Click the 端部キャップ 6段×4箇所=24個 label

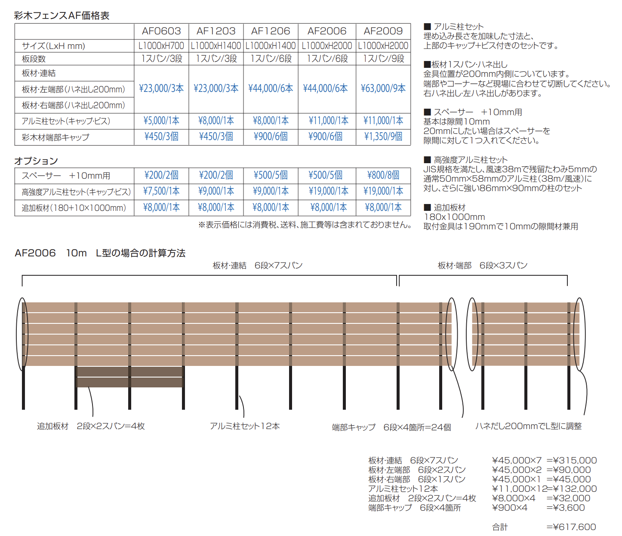pos(391,427)
